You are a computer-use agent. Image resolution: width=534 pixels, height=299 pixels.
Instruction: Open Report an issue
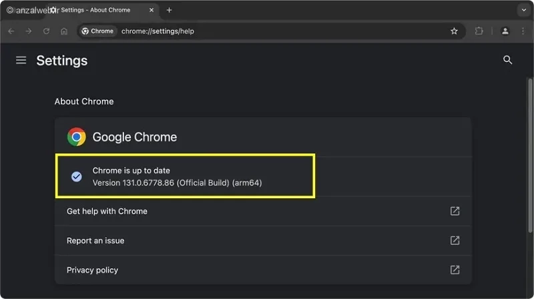pos(263,240)
